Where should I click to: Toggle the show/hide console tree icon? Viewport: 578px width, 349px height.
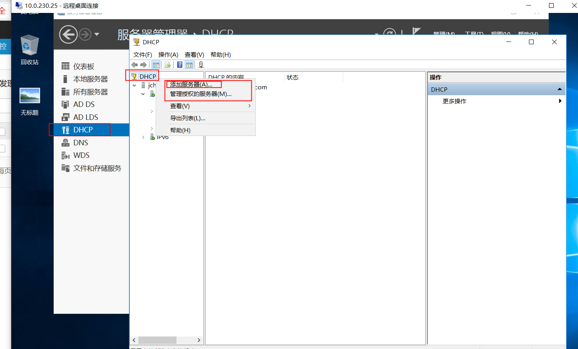(x=156, y=65)
